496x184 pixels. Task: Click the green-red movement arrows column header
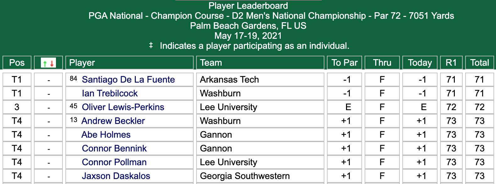click(x=48, y=63)
